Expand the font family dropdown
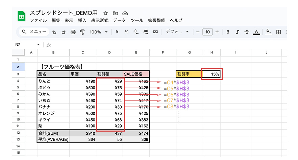 [x=178, y=32]
